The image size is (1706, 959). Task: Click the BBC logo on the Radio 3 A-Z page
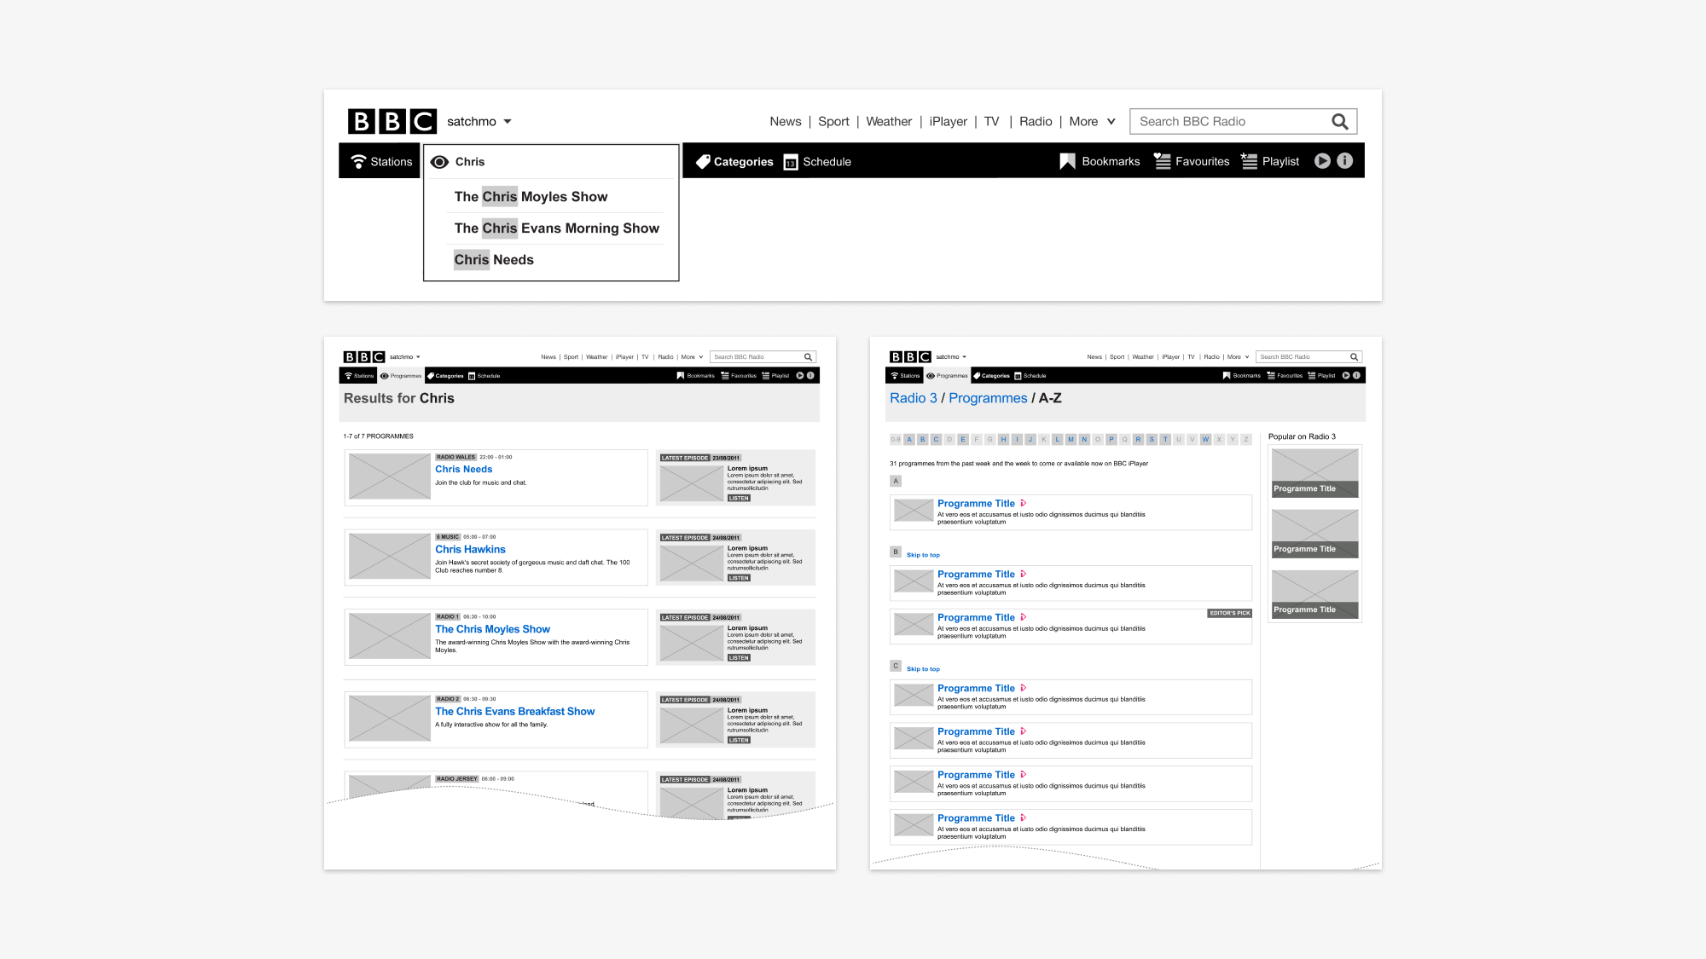point(910,357)
